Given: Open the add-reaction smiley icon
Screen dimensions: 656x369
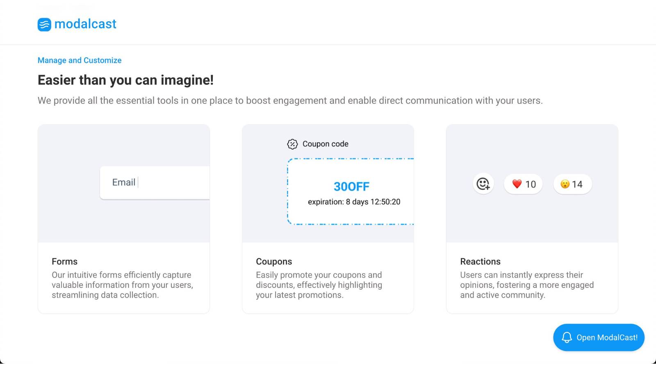Looking at the screenshot, I should 483,184.
